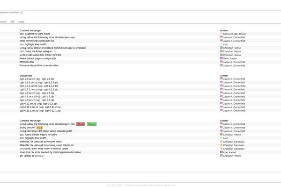Viewport: 281px width, 187px height.
Task: Click author avatar in cgit-0.12.tar.xz row
Action: [222, 103]
